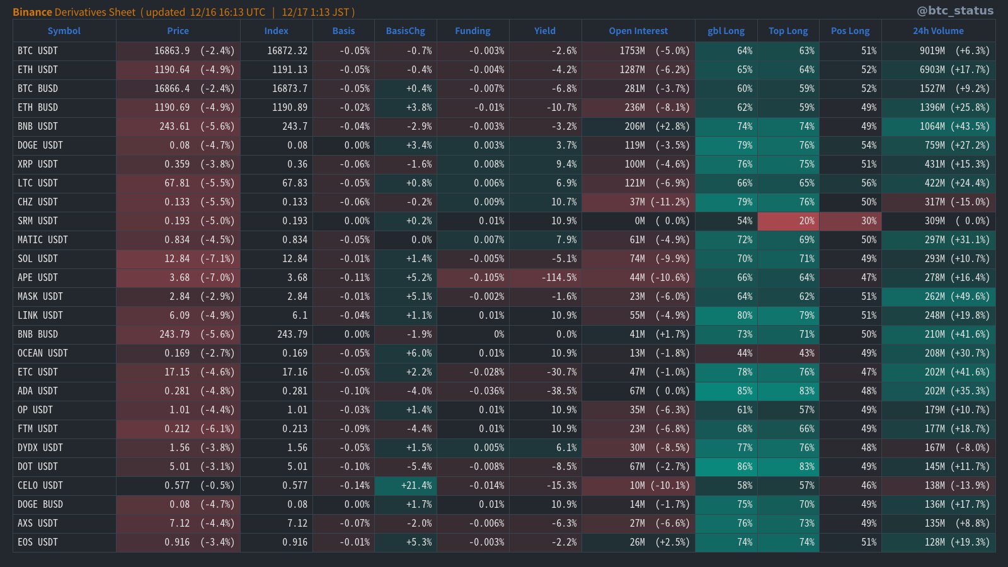Sort by Yield column header
Screen dimensions: 1008x567
[544, 30]
